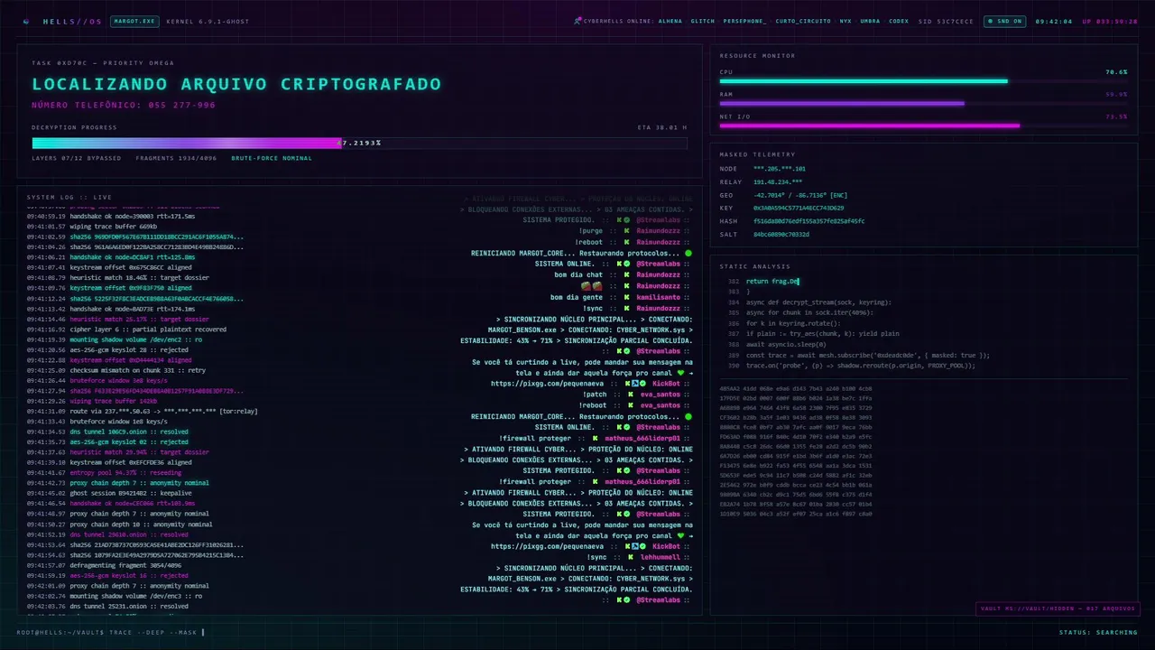Click the KEY value 0x3A0A594C5771A4ECC743D629
The image size is (1155, 650).
799,208
